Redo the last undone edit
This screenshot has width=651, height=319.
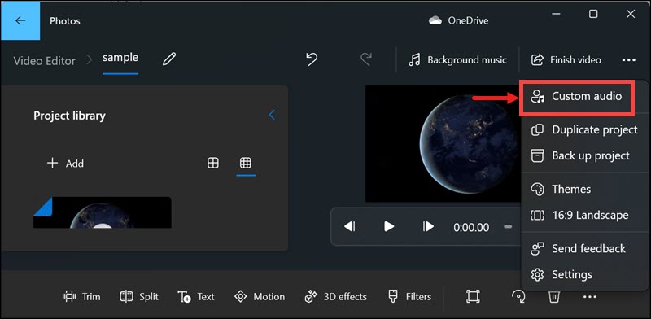click(365, 59)
